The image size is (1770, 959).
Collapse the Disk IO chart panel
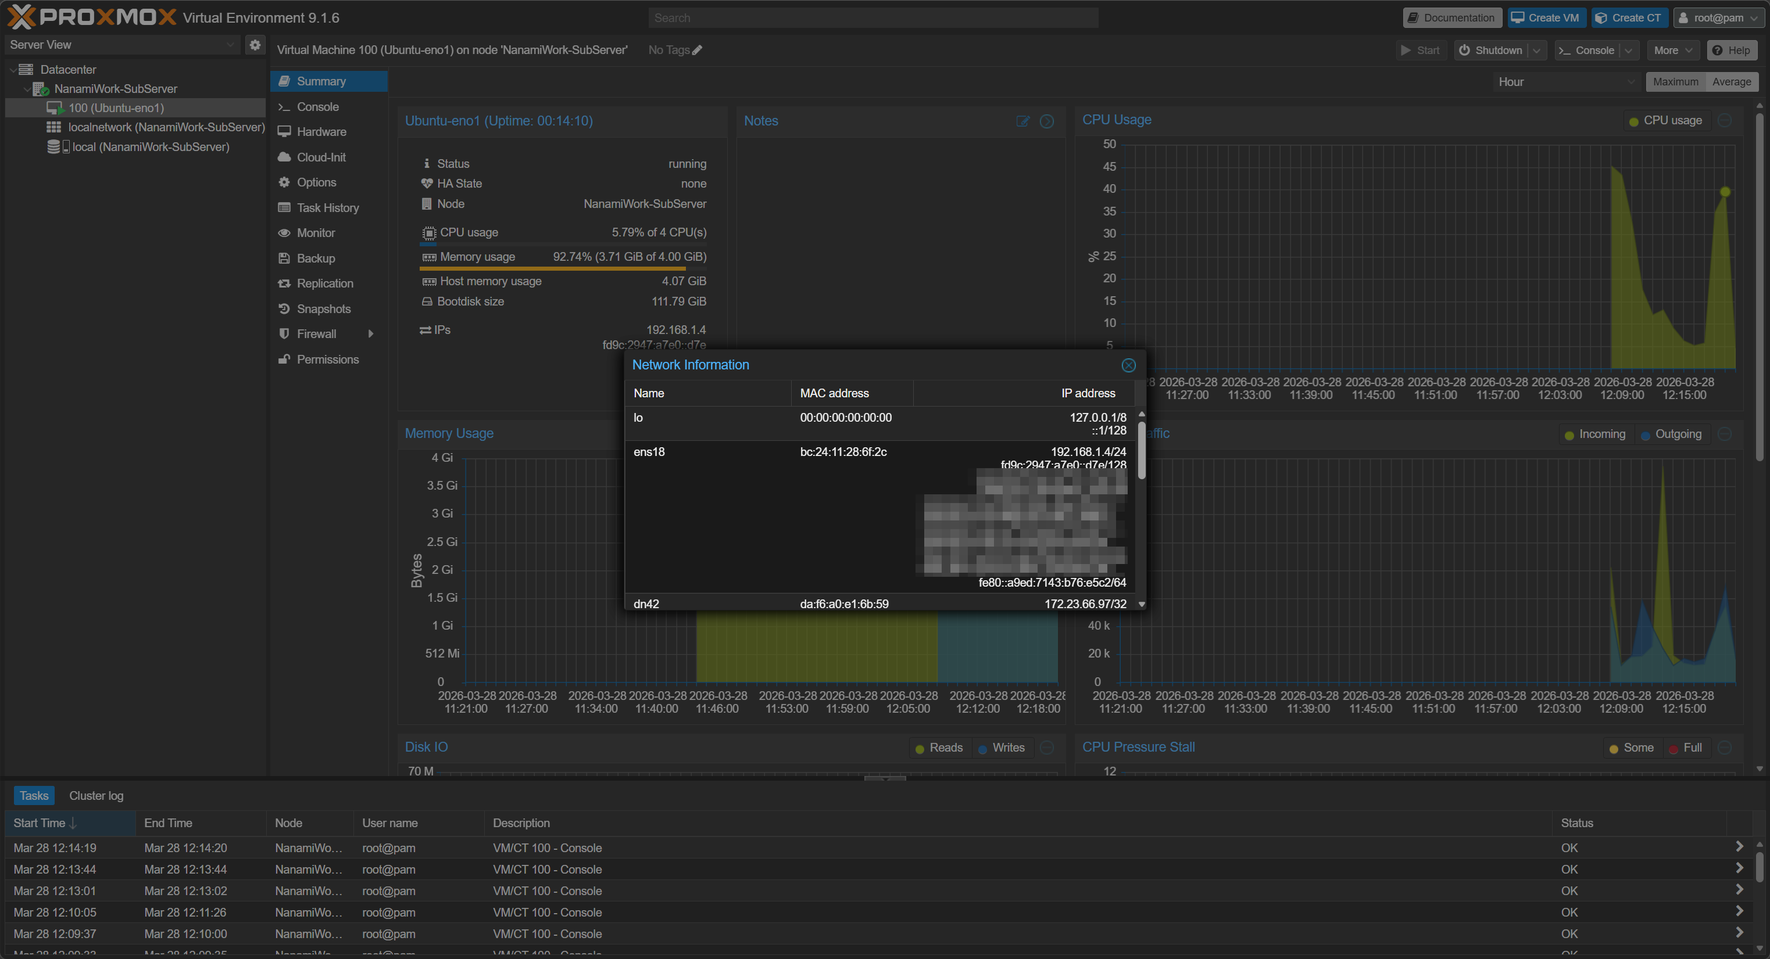[x=1046, y=748]
